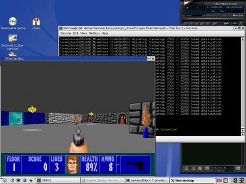Image resolution: width=246 pixels, height=184 pixels.
Task: Click the misc options button in XMMS playlist
Action: (207, 168)
